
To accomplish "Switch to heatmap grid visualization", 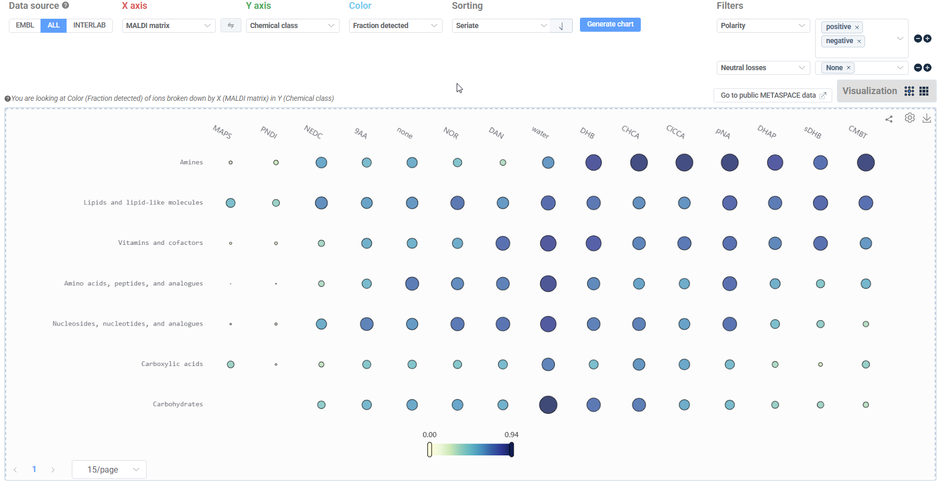I will (x=924, y=91).
